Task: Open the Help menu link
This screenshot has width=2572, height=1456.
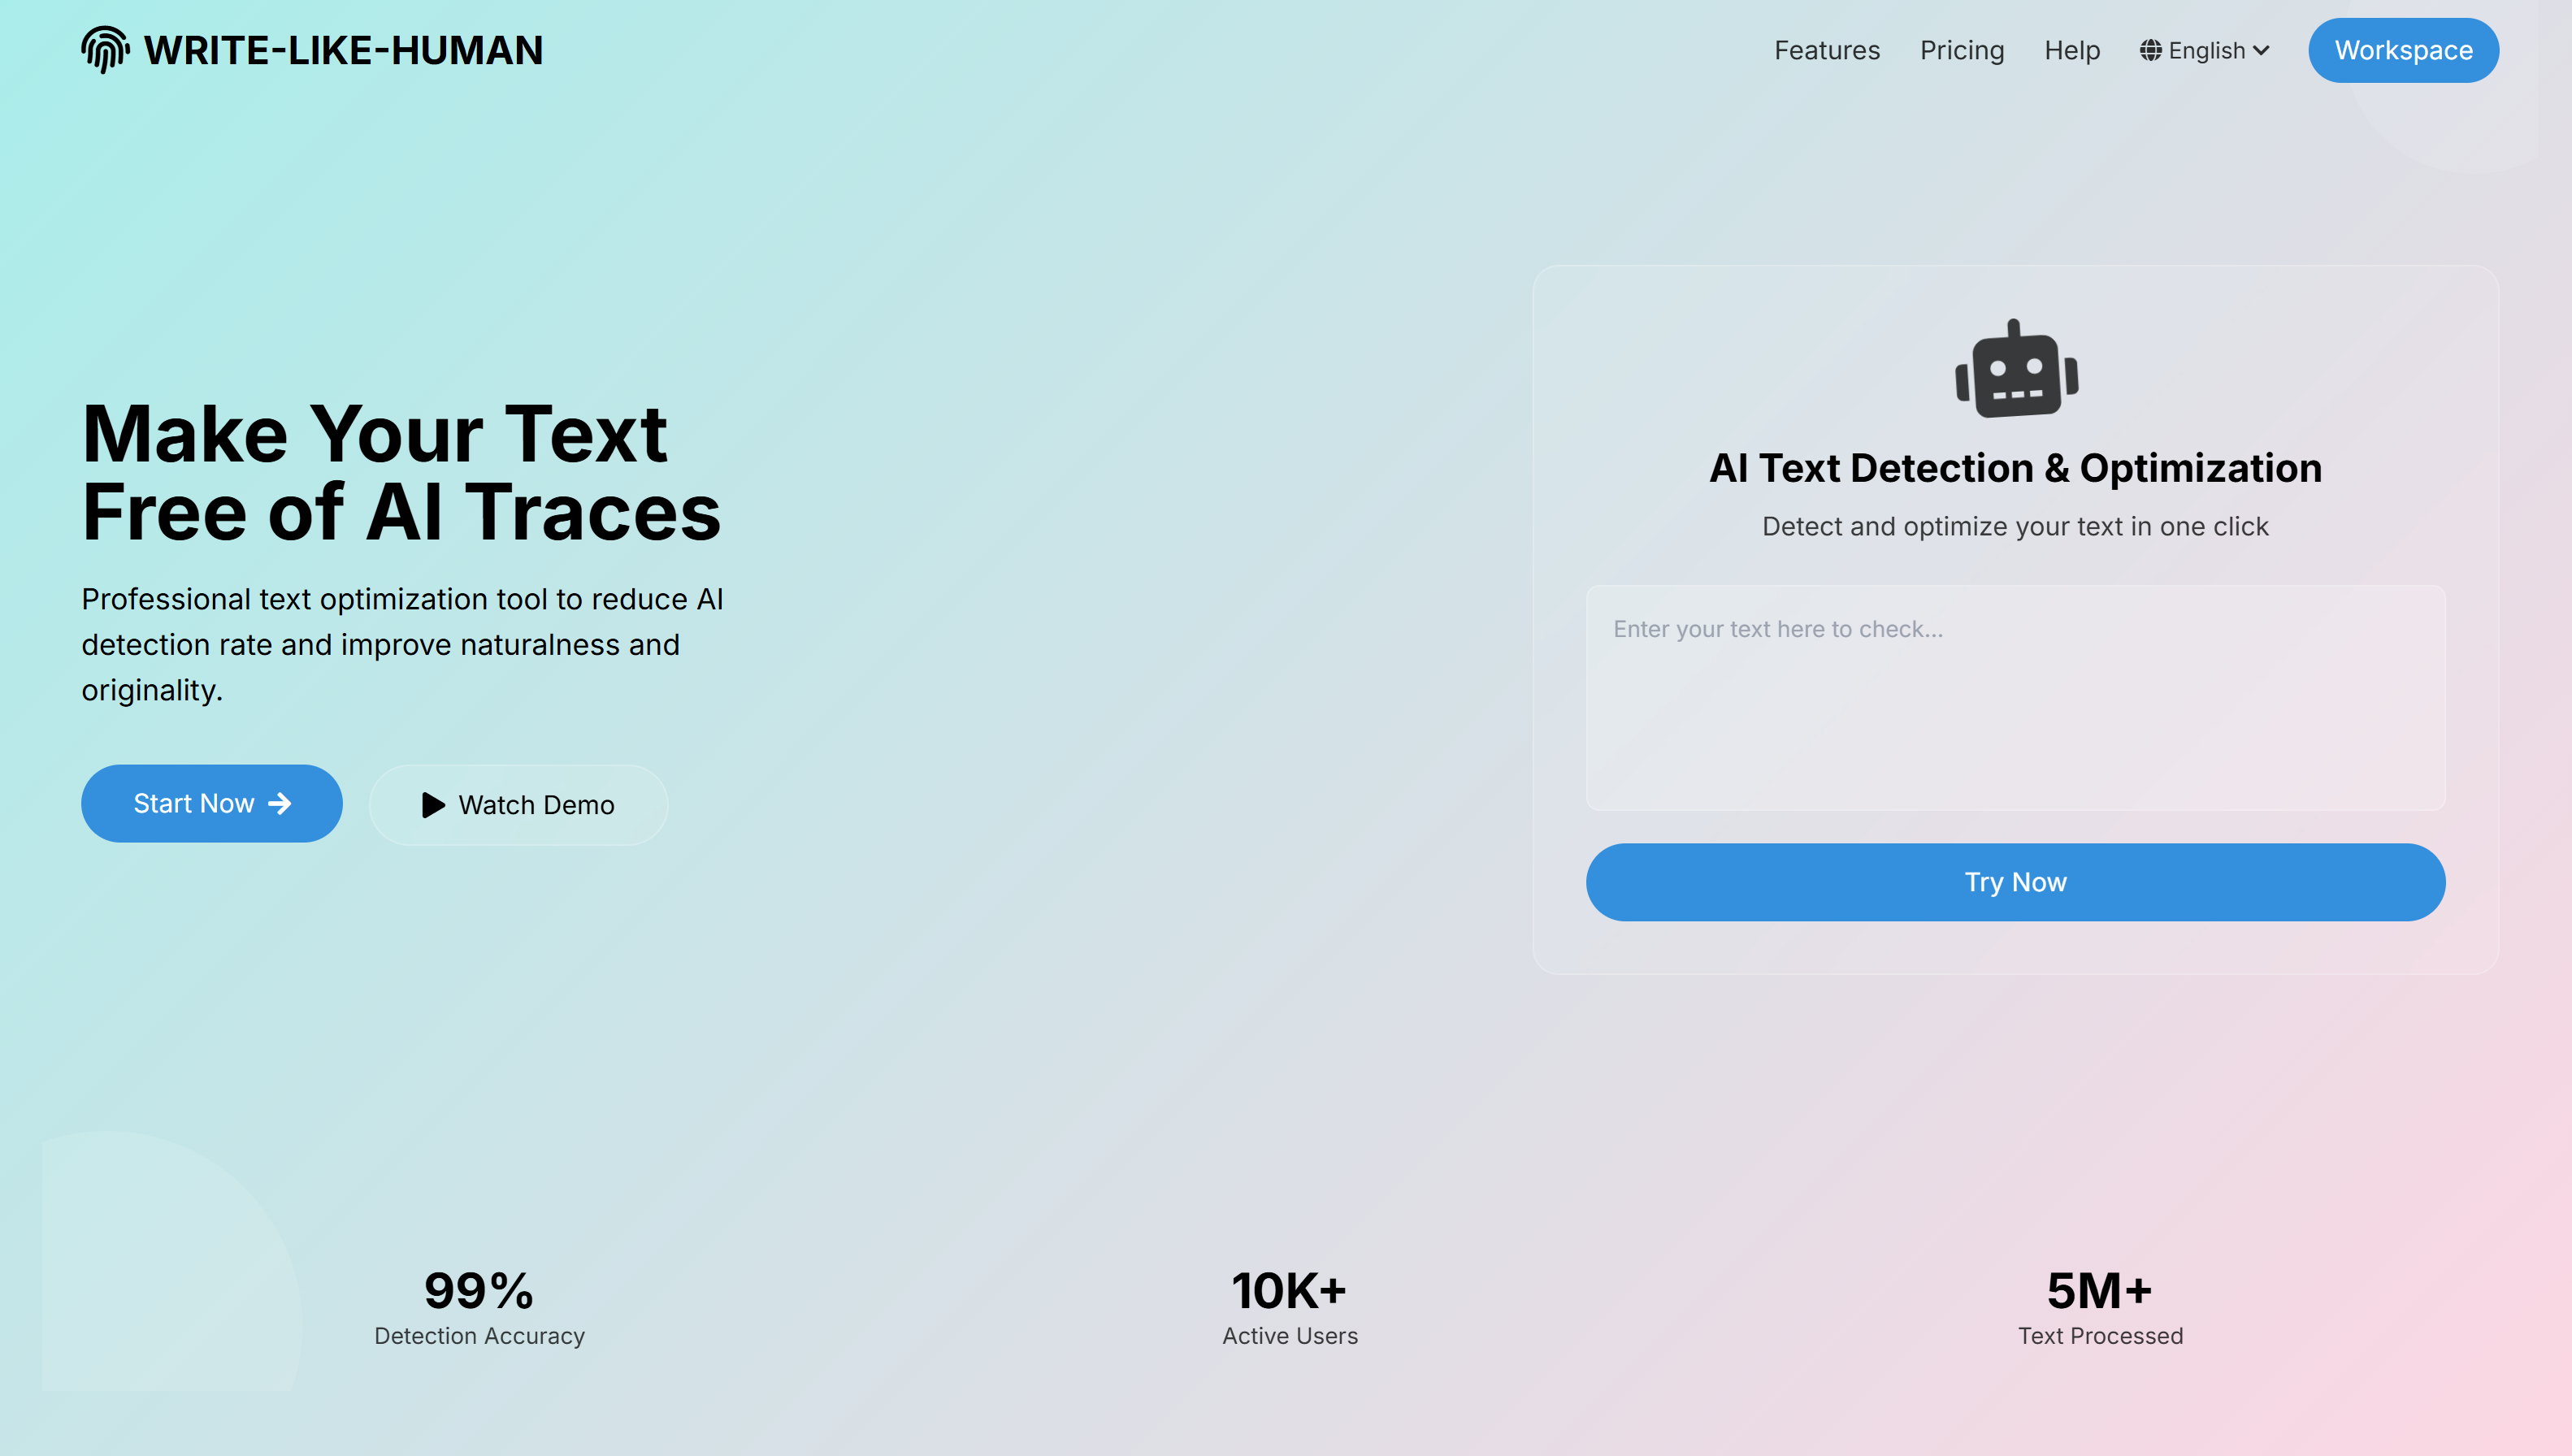Action: point(2071,50)
